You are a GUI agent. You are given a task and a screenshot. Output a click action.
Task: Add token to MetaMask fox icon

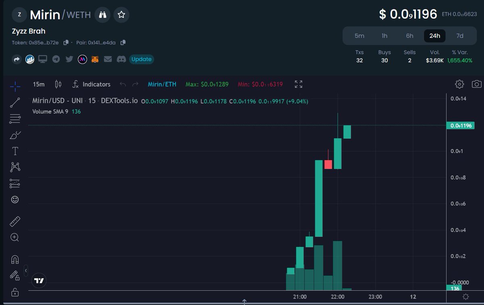(x=95, y=59)
